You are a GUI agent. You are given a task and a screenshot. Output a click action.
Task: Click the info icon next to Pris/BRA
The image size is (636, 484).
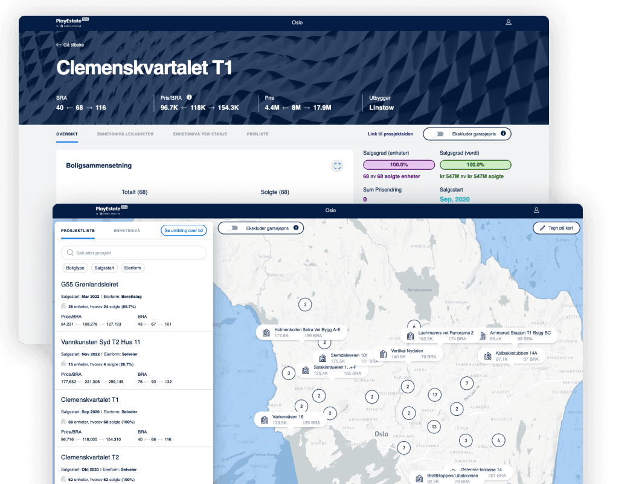pos(189,97)
